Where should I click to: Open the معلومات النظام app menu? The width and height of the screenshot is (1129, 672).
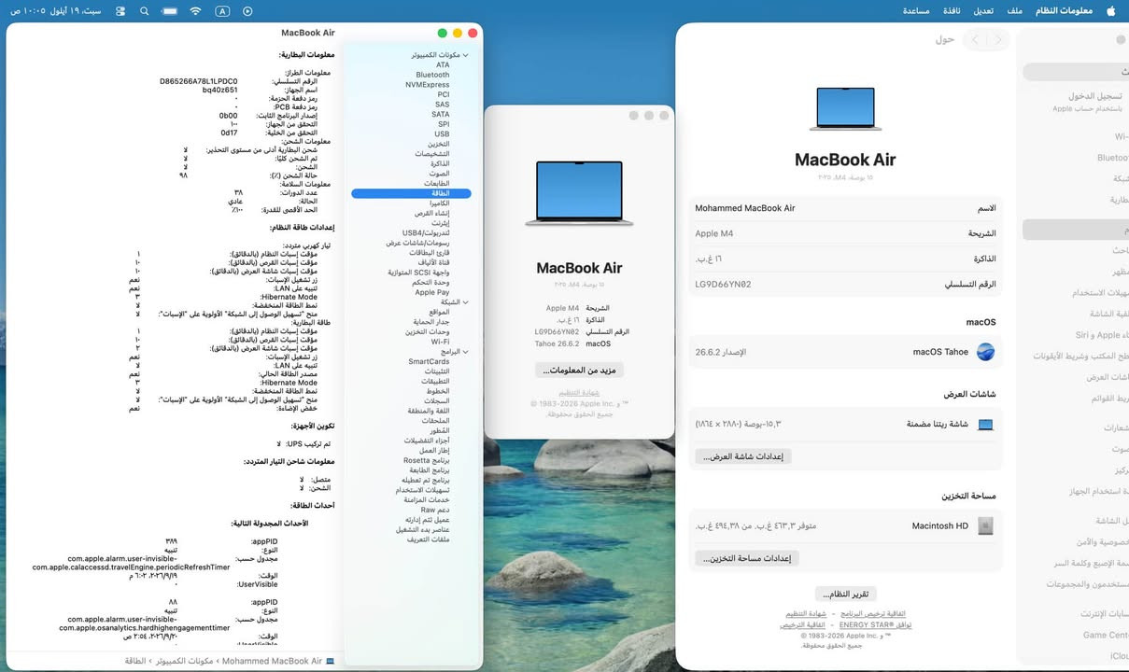[x=1065, y=10]
